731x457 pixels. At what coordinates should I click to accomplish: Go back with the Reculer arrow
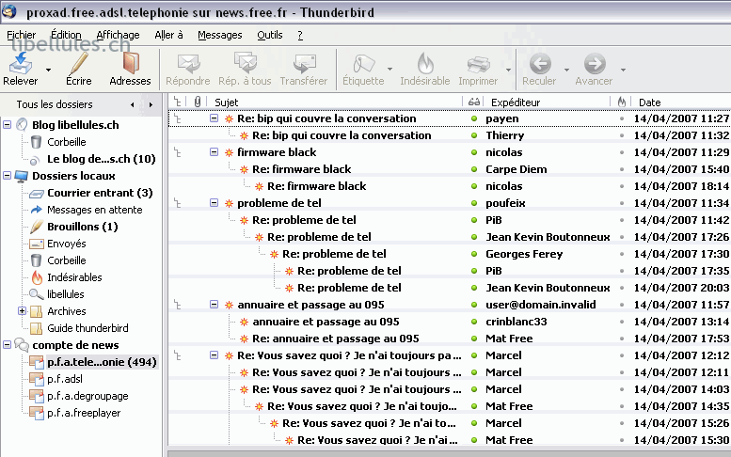pyautogui.click(x=540, y=64)
